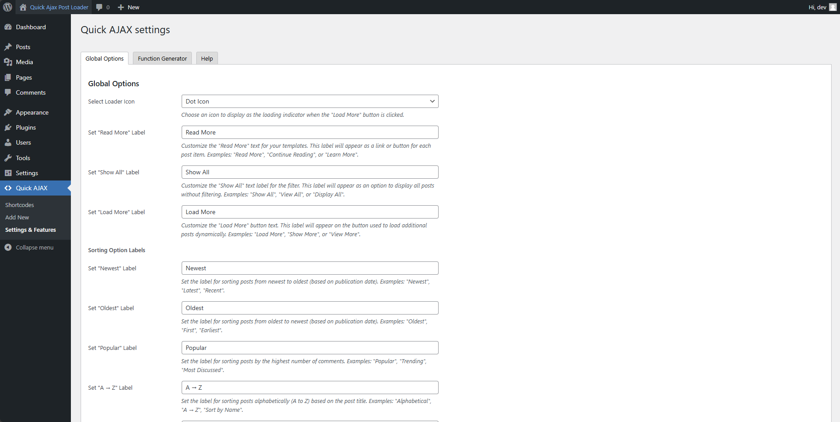Image resolution: width=840 pixels, height=422 pixels.
Task: Click the Tools wrench icon
Action: pos(8,158)
